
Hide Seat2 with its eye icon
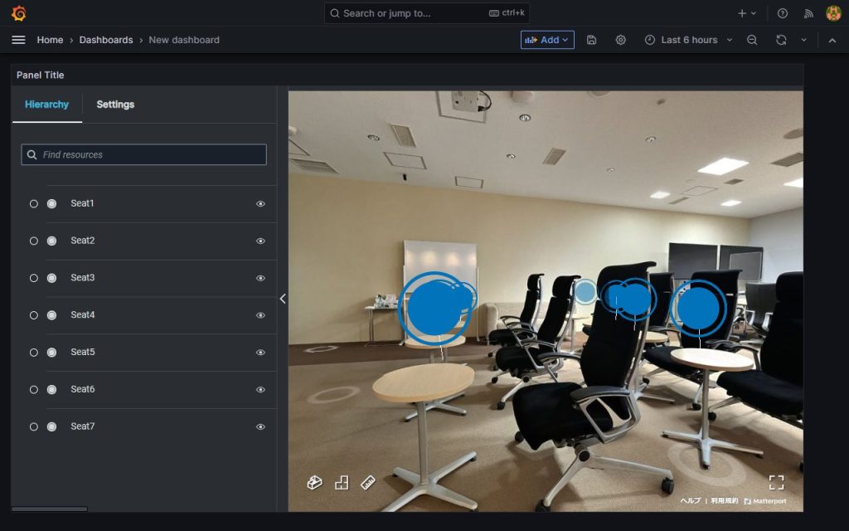(260, 241)
